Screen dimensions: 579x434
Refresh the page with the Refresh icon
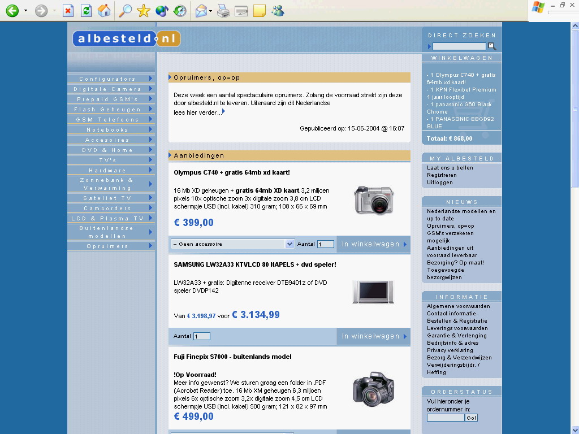pos(86,11)
